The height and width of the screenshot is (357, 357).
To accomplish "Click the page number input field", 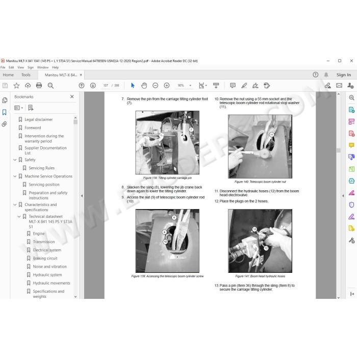I will 106,86.
